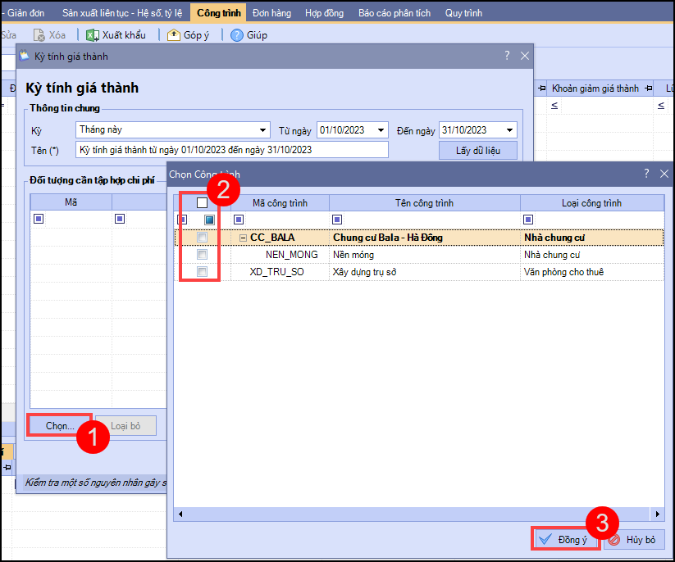
Task: Open the Kỳ period dropdown
Action: [x=262, y=130]
